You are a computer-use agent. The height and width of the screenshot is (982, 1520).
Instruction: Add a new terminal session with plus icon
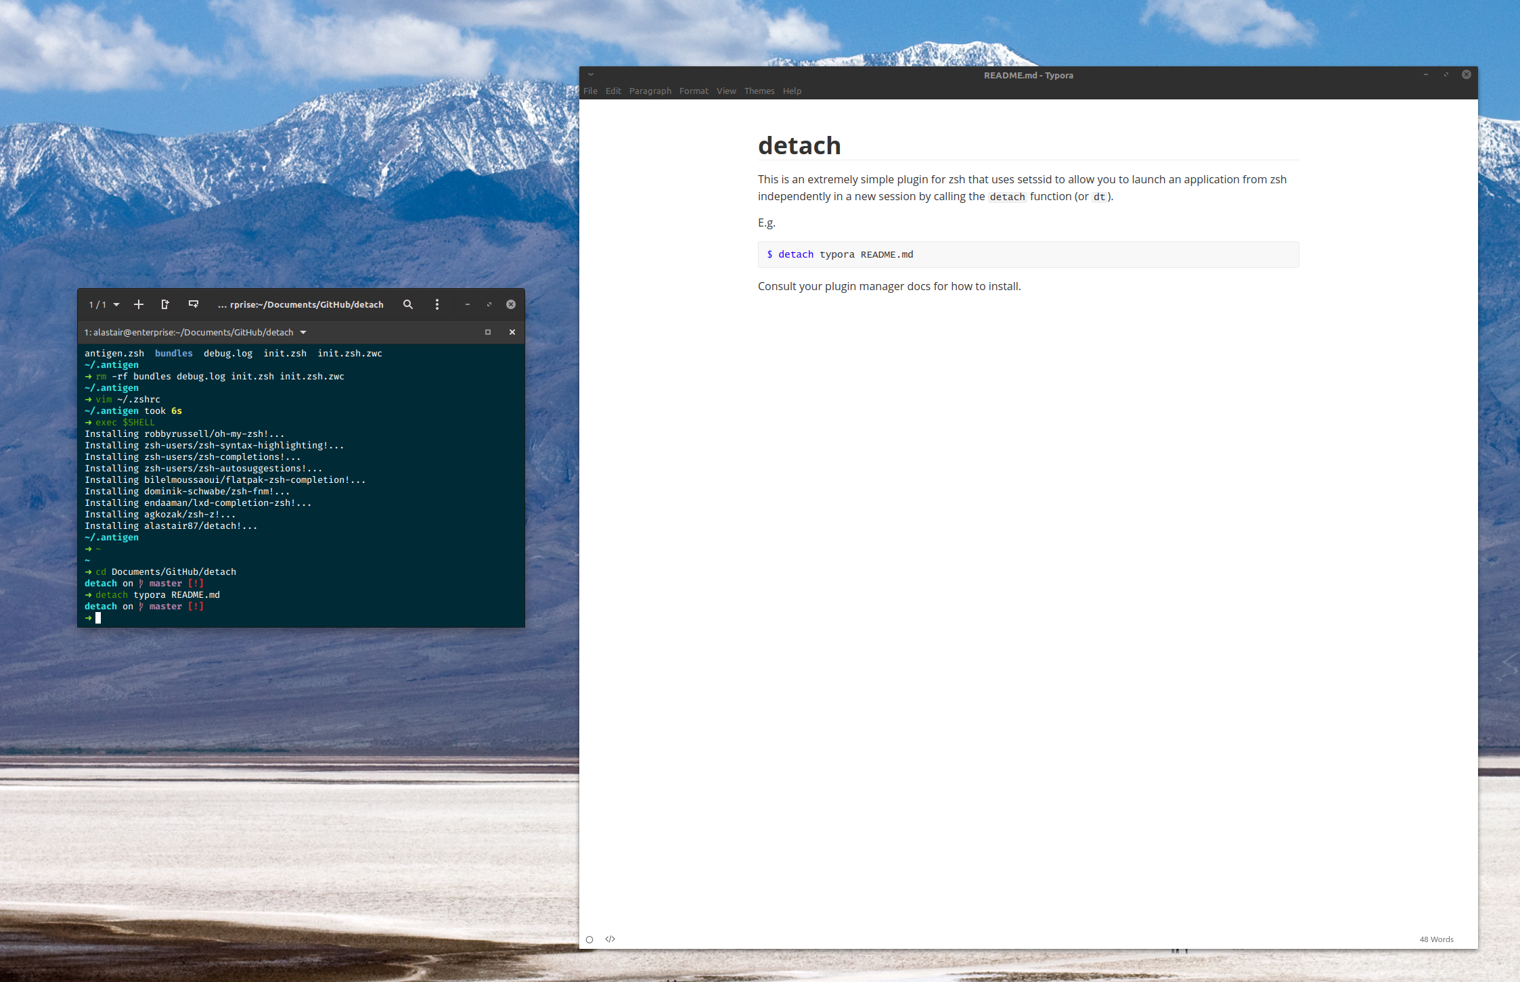(x=139, y=304)
